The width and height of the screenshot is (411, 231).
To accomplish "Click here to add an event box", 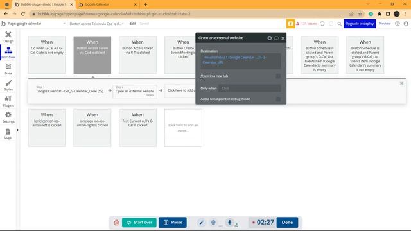I will click(183, 128).
